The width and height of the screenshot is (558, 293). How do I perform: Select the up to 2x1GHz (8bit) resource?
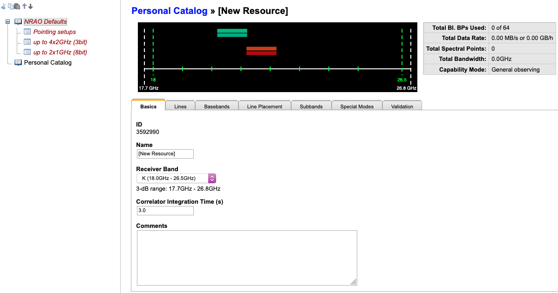(x=61, y=52)
